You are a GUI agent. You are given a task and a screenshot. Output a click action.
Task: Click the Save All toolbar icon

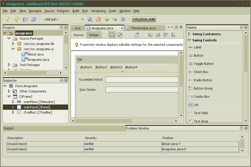pos(34,19)
